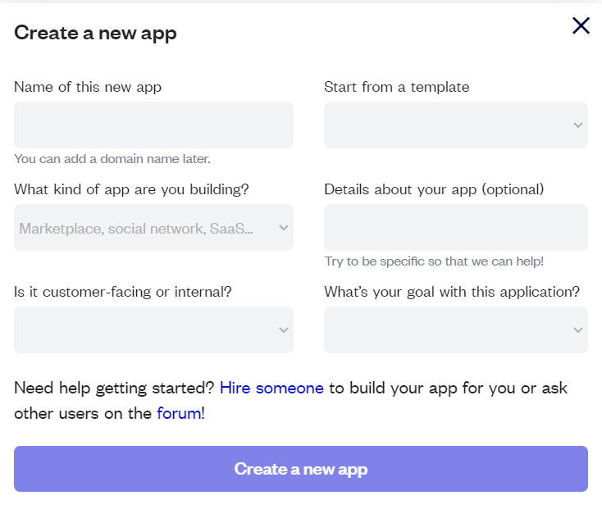Open the Start from a template dropdown
This screenshot has width=602, height=509.
click(x=456, y=125)
